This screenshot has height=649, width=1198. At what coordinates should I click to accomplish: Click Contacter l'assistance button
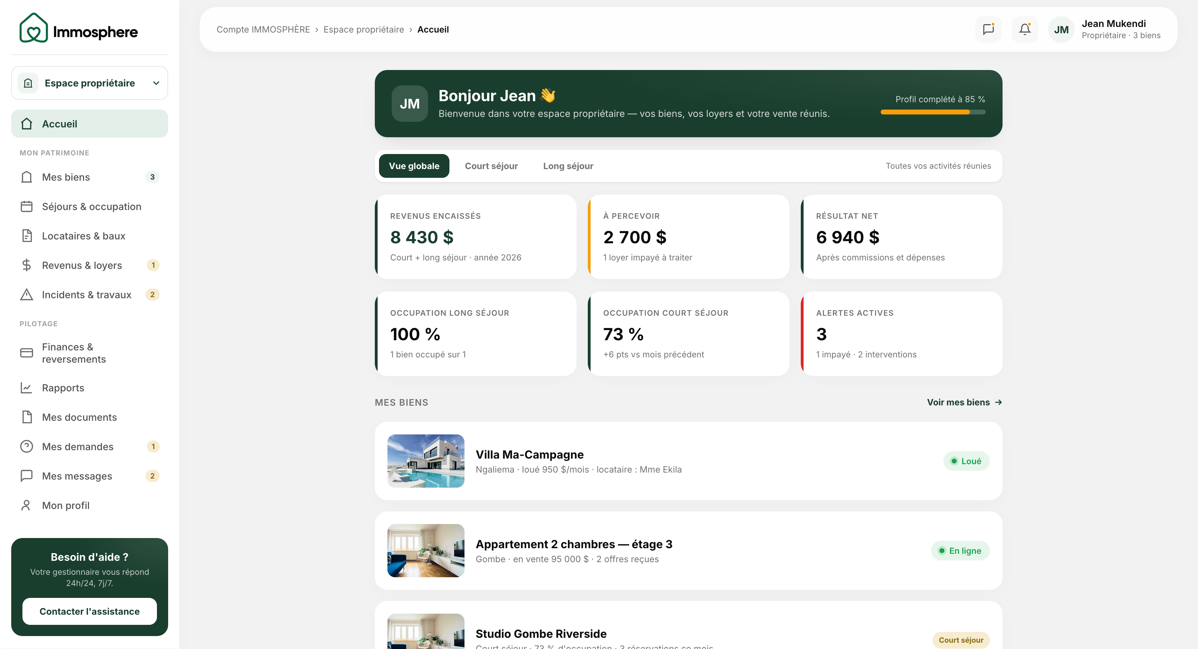(x=90, y=611)
